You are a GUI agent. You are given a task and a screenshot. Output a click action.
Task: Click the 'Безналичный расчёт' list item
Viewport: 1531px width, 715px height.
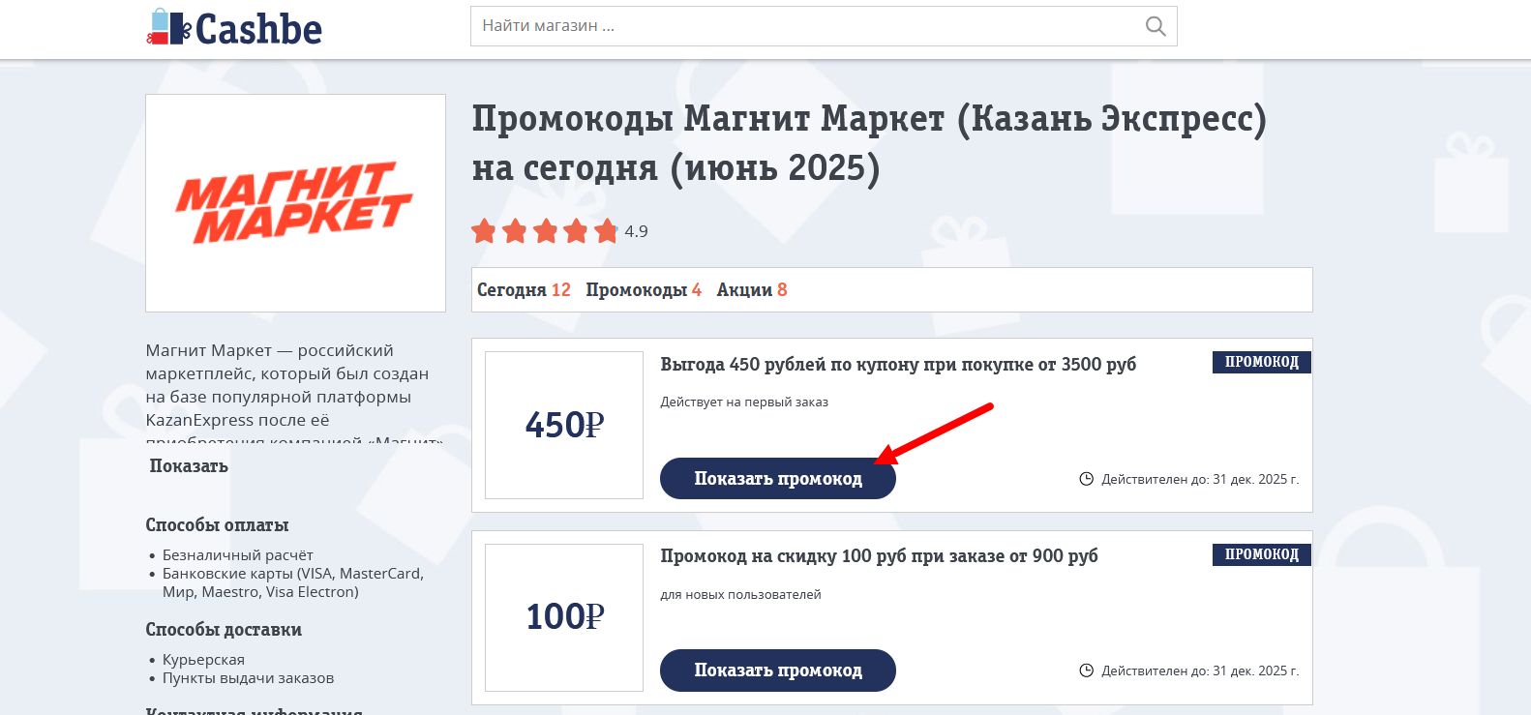click(x=238, y=555)
